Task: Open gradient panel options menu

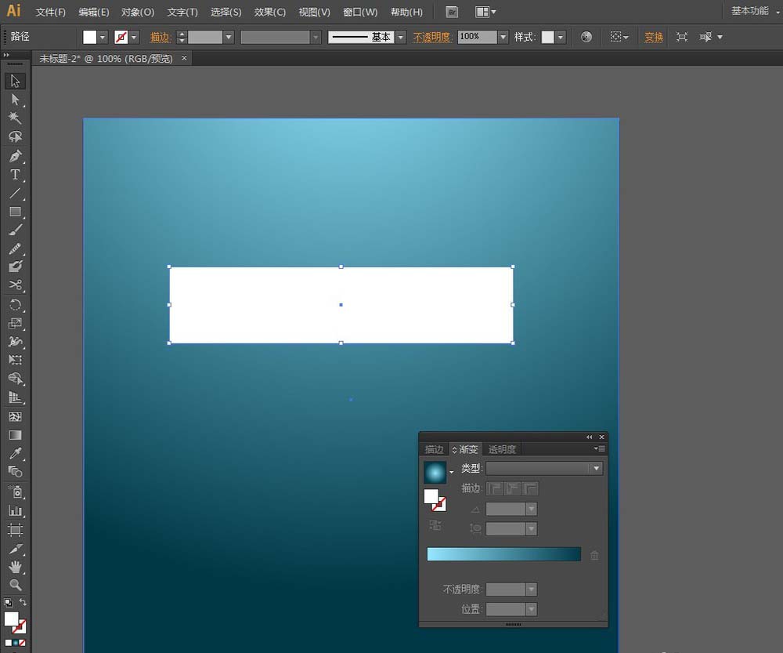Action: [599, 449]
